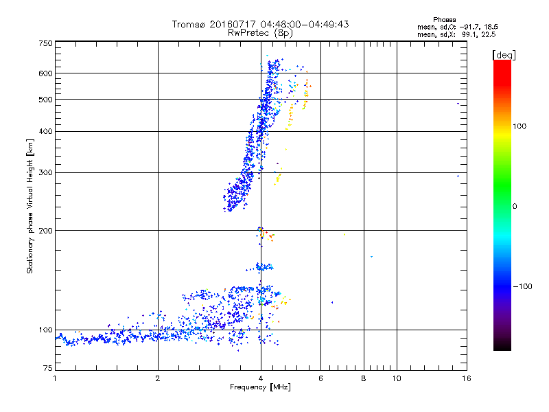Click the '[deg]' colorbar unit label
549x412 pixels.
[504, 56]
